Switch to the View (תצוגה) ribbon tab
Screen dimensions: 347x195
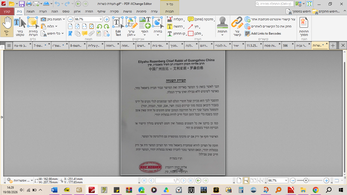[30, 11]
